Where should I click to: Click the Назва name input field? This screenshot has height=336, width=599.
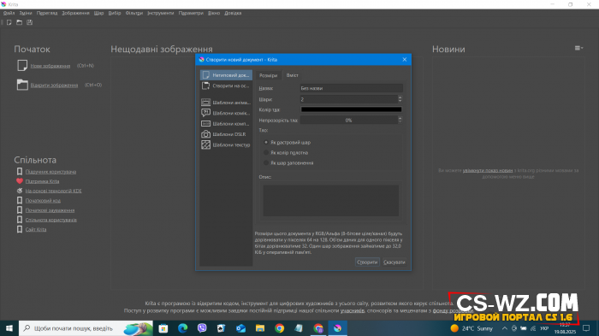click(x=351, y=88)
